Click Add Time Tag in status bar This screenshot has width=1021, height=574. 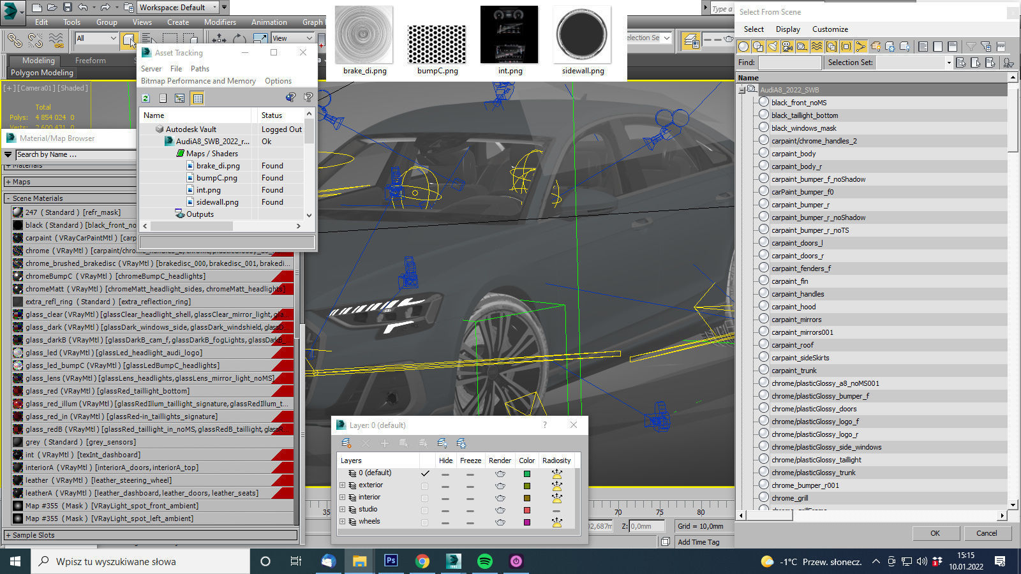tap(698, 542)
